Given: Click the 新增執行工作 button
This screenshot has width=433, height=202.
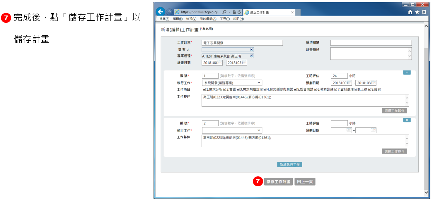Looking at the screenshot, I should coord(289,165).
